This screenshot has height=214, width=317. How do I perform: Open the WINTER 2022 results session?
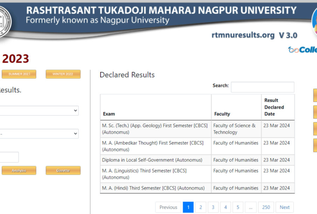(63, 74)
